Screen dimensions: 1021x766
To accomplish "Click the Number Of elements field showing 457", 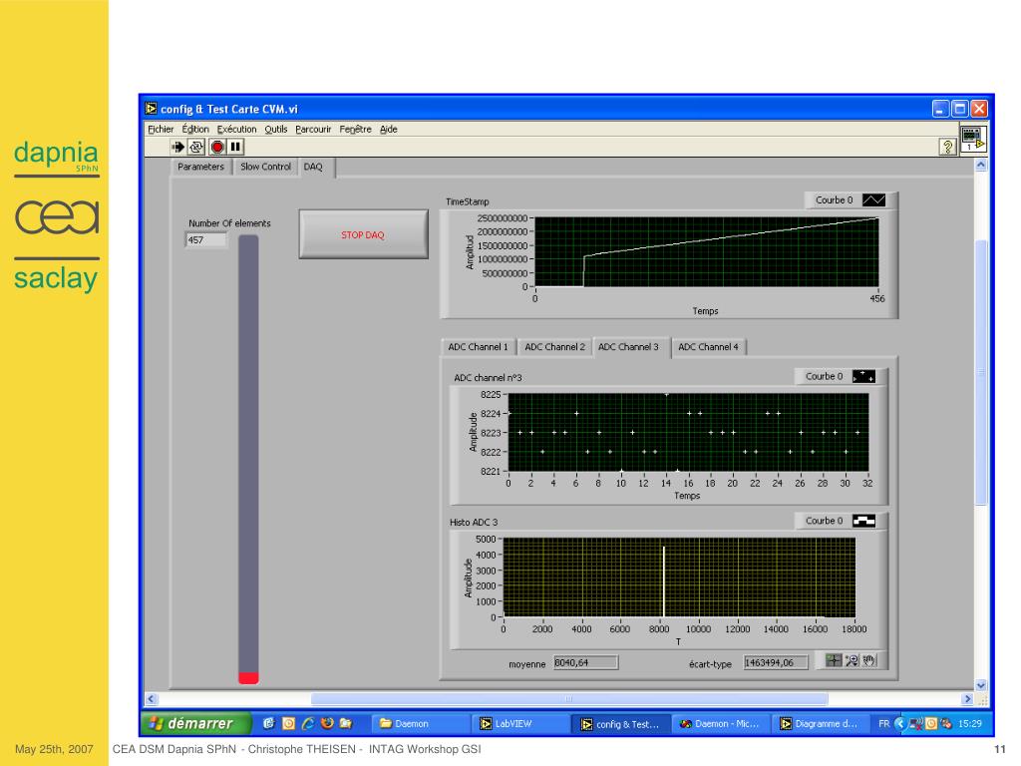I will pos(206,240).
